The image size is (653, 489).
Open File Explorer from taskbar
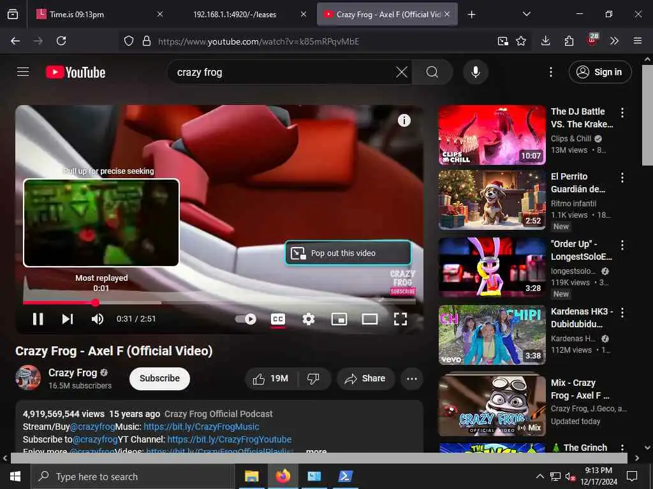click(251, 476)
